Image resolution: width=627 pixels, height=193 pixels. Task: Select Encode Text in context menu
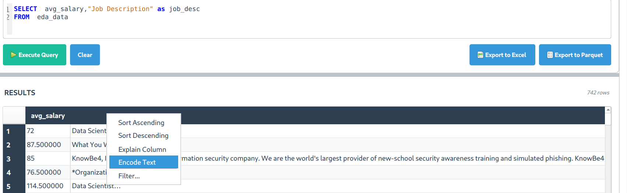tap(137, 162)
